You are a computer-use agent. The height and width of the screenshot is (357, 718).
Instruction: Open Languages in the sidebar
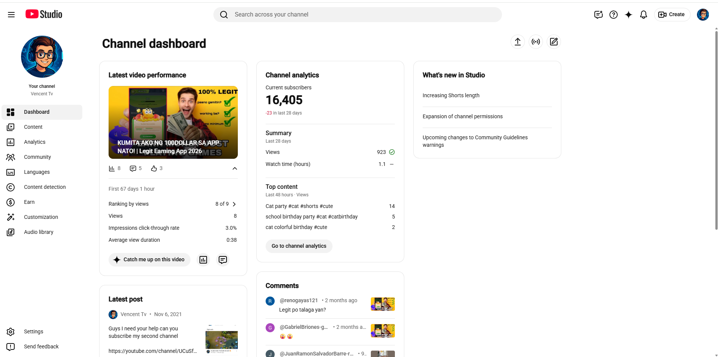42,172
